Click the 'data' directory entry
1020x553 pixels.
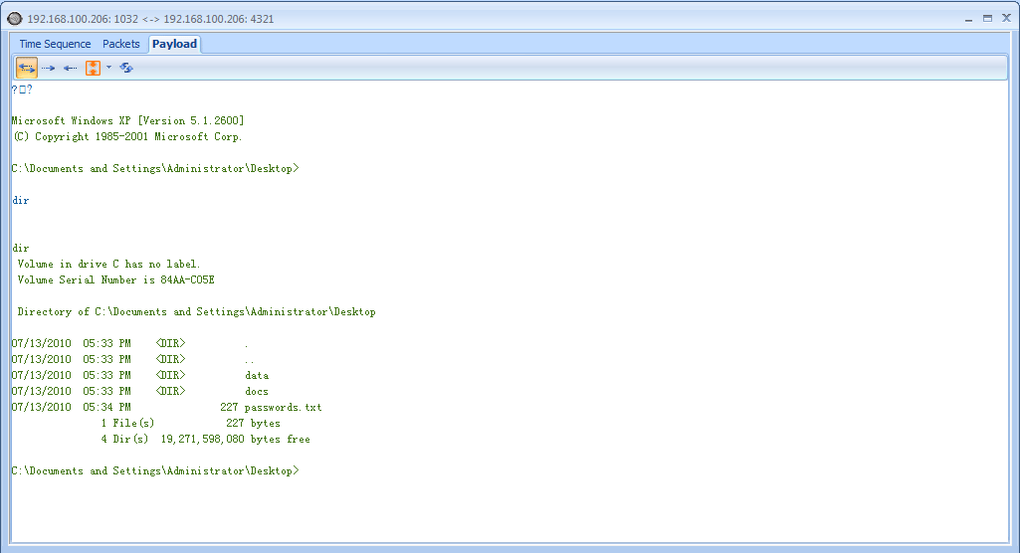pyautogui.click(x=257, y=376)
